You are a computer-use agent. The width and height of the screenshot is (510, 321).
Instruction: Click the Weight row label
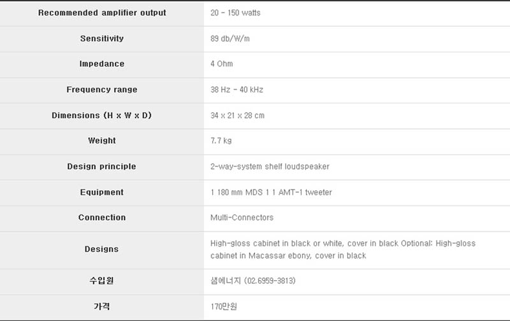point(102,140)
